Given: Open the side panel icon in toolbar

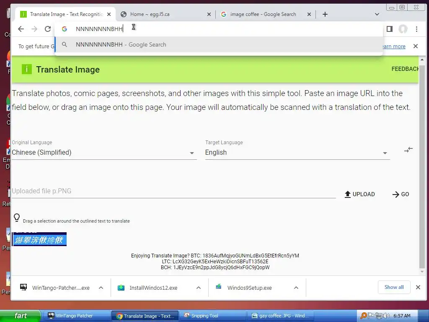Looking at the screenshot, I should point(390,29).
